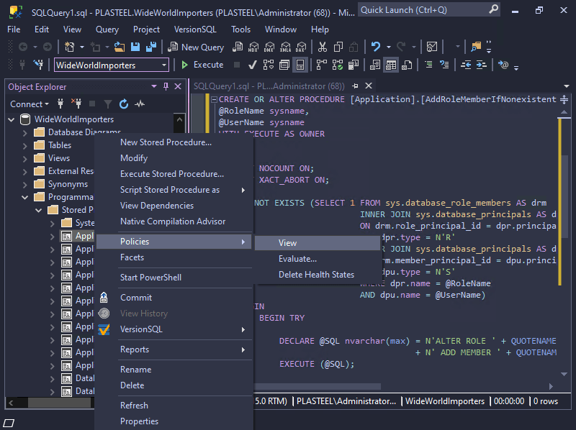Click Object Explorer Refresh icon
576x430 pixels.
(124, 104)
